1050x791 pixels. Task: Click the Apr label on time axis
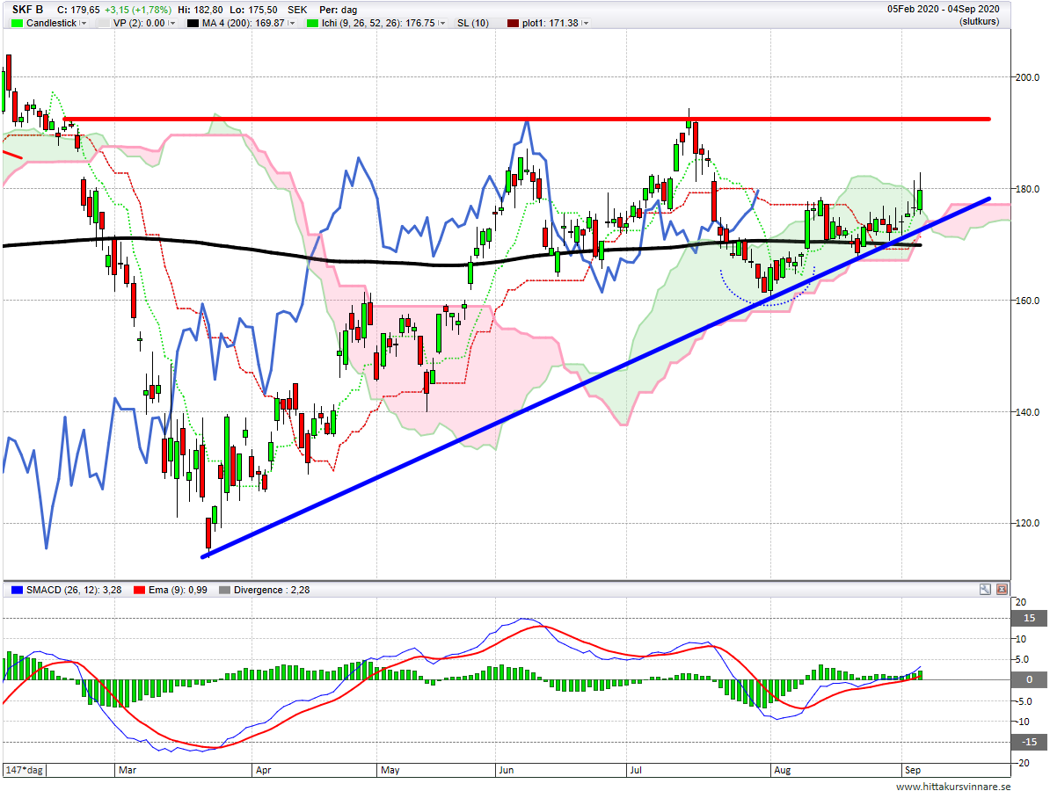point(263,770)
